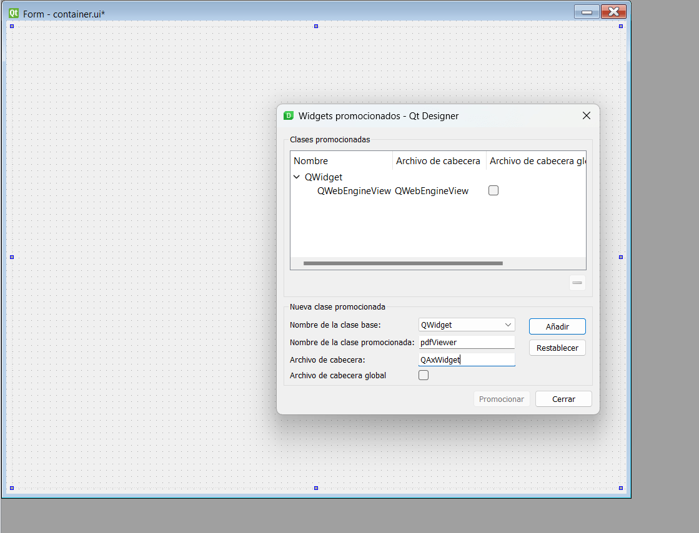The height and width of the screenshot is (533, 699).
Task: Click the QWebEngineView header file cell
Action: point(432,191)
